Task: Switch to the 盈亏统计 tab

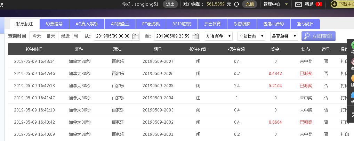Action: click(305, 24)
